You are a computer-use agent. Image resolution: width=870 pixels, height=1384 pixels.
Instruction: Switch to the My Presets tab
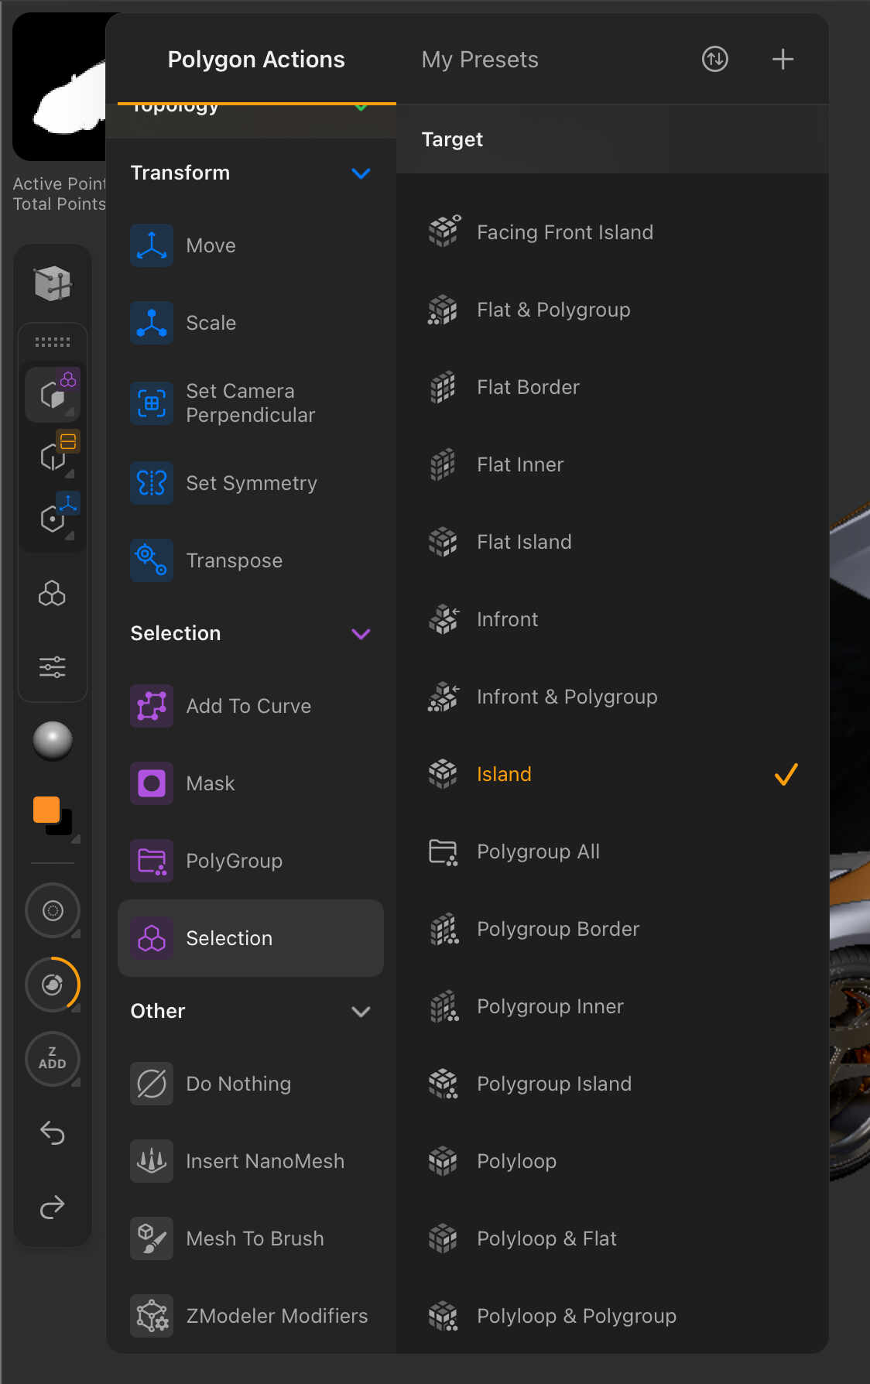pos(480,60)
